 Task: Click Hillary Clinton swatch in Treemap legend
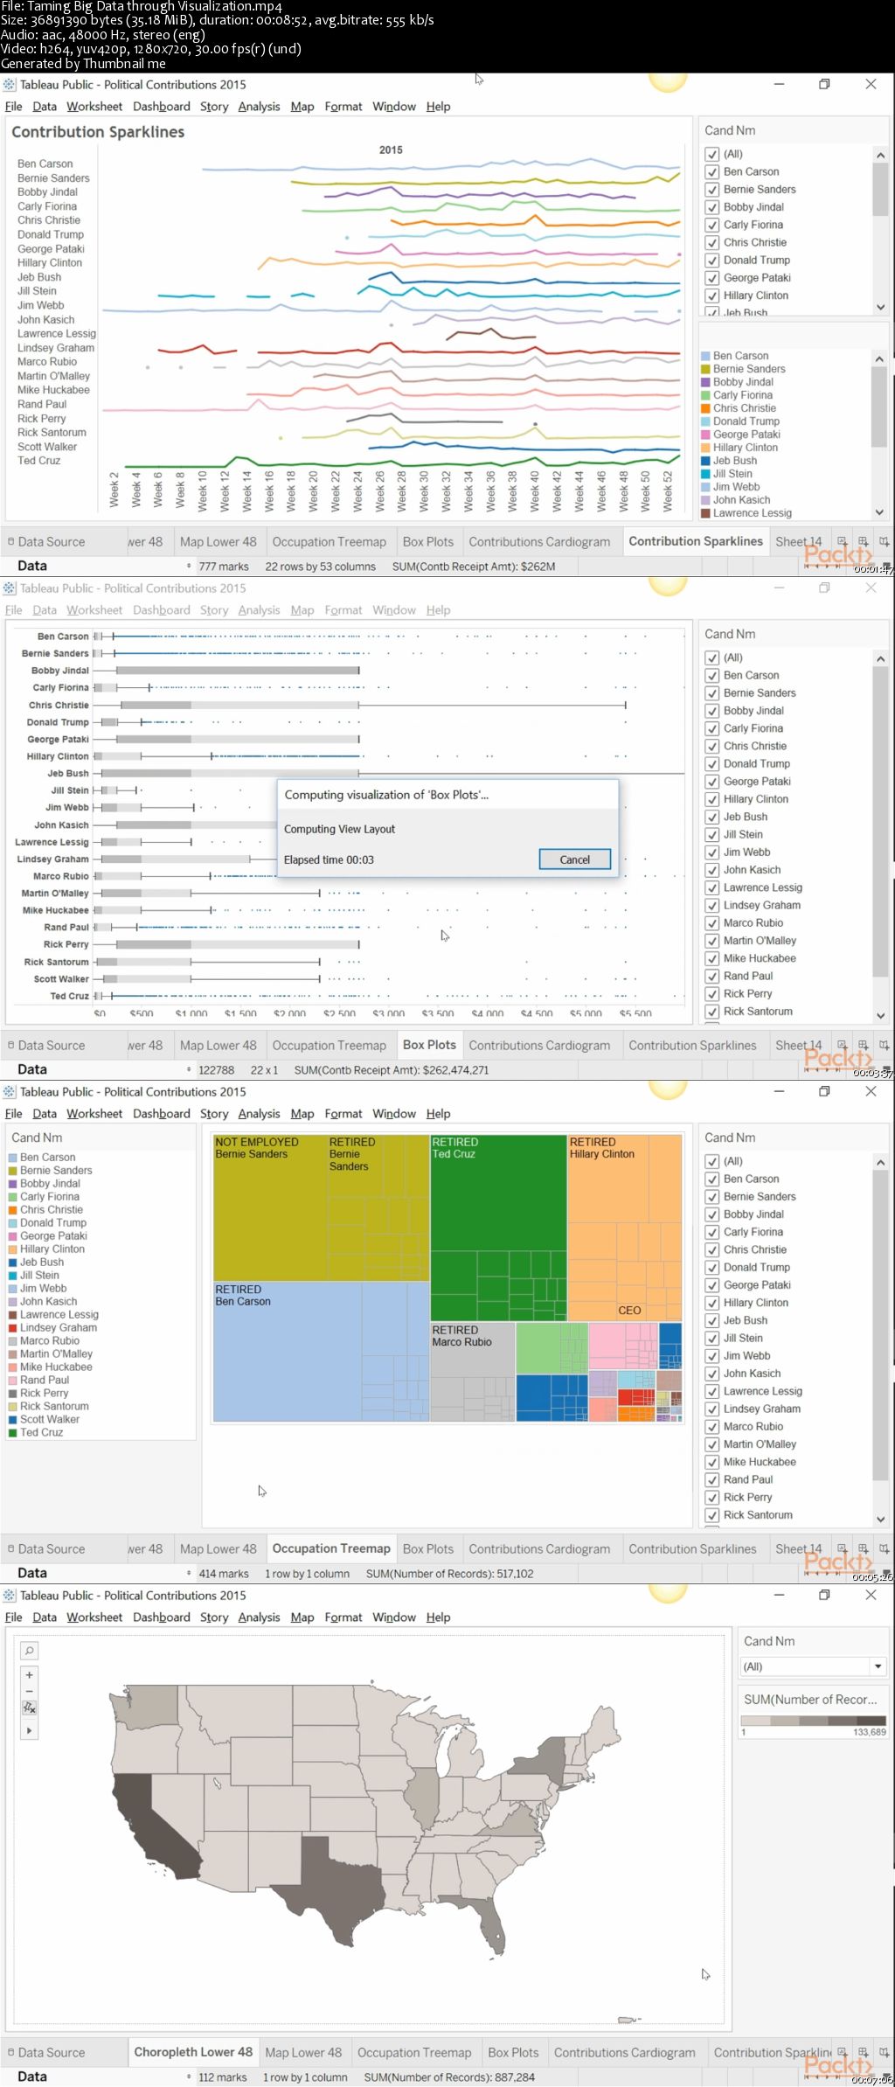13,1249
